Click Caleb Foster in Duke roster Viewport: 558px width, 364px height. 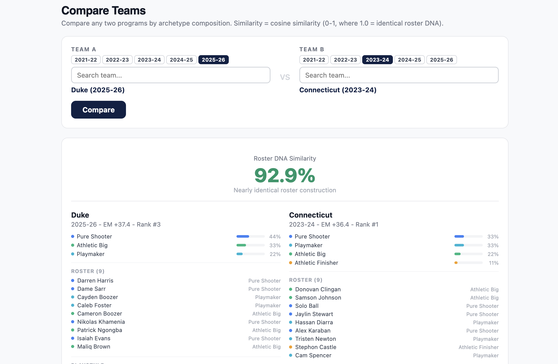(94, 305)
